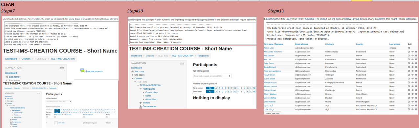This screenshot has height=128, width=419.
Task: Sort users by Email address column
Action: pos(302,44)
